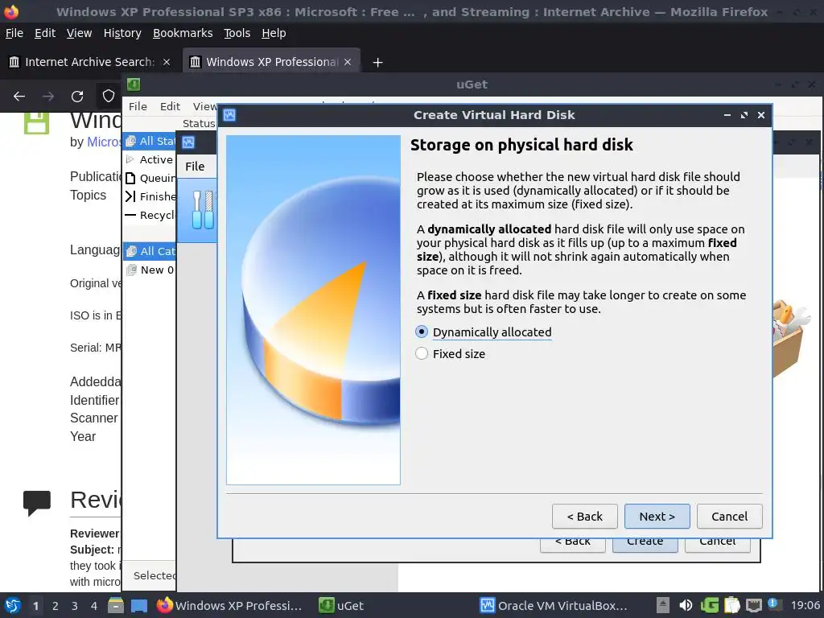Close the Windows XP Professional tab
The width and height of the screenshot is (824, 618).
click(348, 62)
